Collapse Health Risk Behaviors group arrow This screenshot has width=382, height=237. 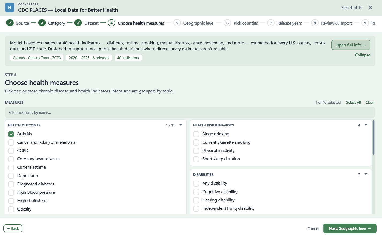(366, 125)
